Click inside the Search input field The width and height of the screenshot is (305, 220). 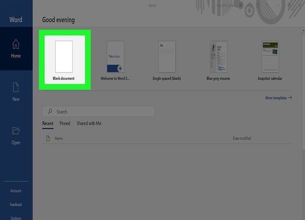click(99, 112)
